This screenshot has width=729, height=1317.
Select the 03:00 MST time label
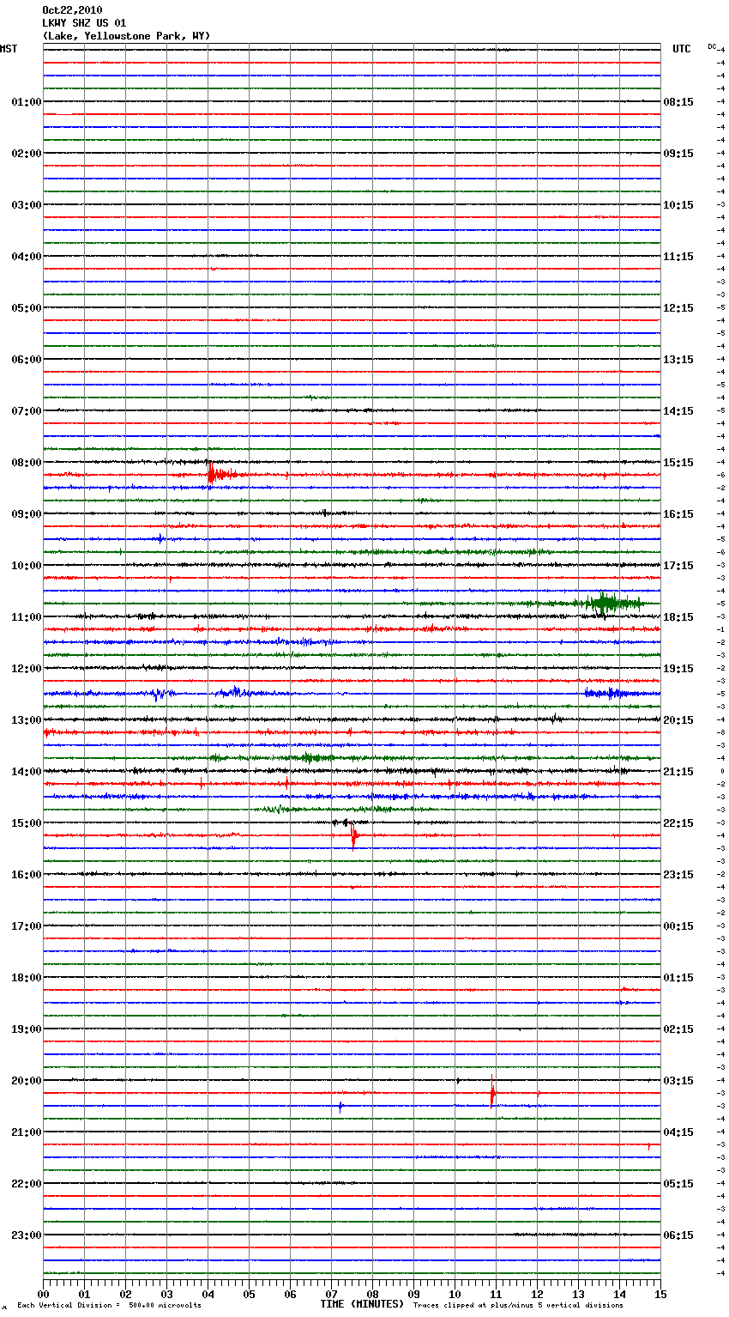tap(26, 205)
